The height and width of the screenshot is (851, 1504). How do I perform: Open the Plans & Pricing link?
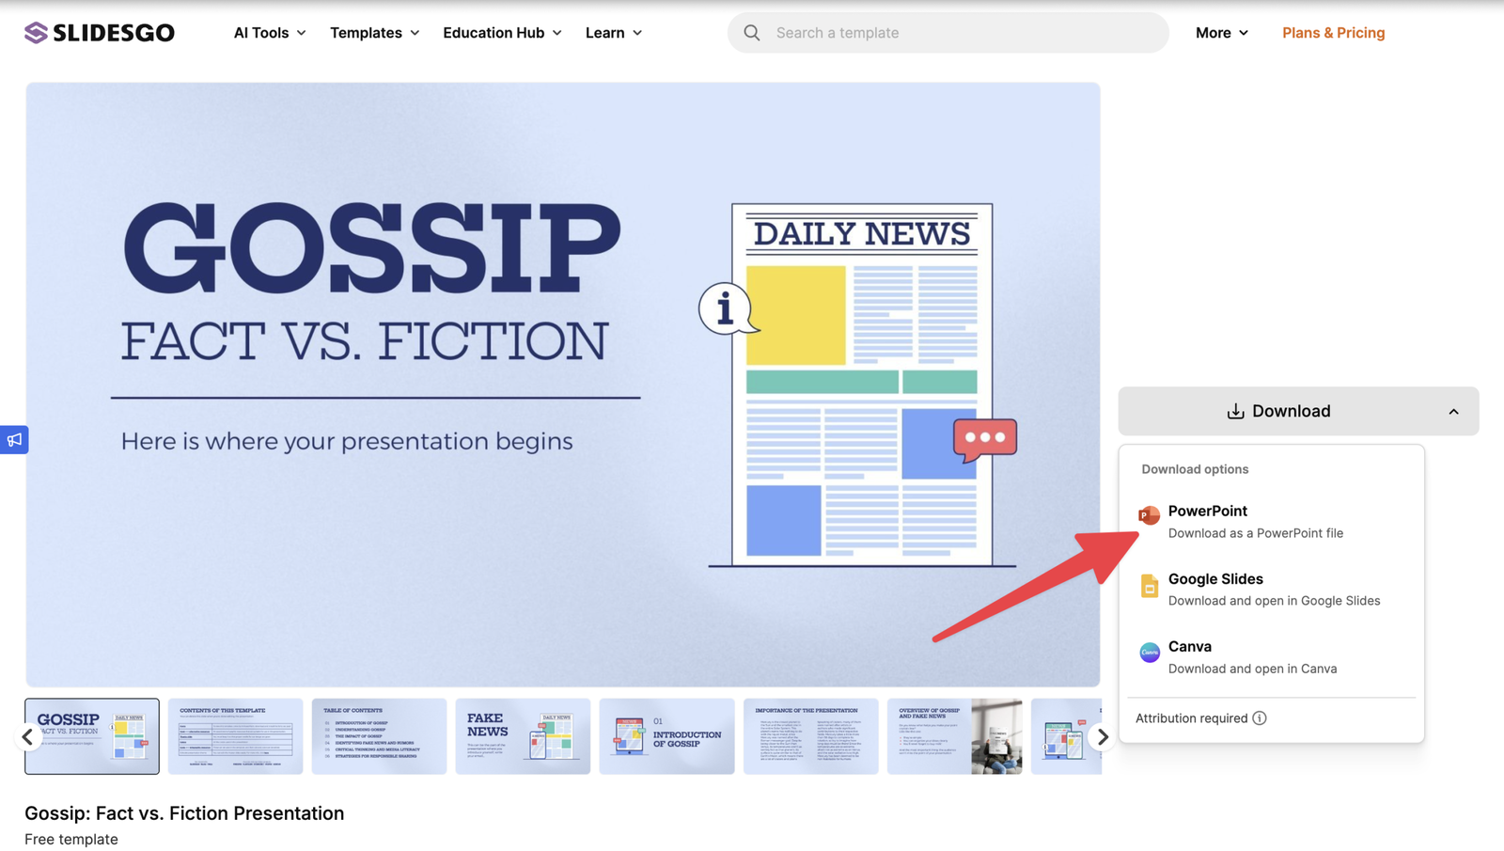click(1333, 33)
